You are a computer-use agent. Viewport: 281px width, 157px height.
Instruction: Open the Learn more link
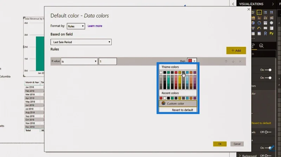coord(95,26)
